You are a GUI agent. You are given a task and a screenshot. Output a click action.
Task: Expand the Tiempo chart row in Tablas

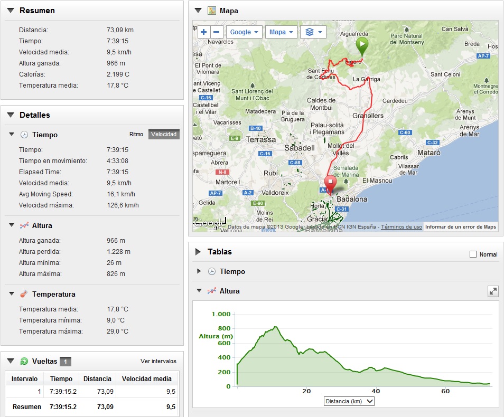coord(199,271)
